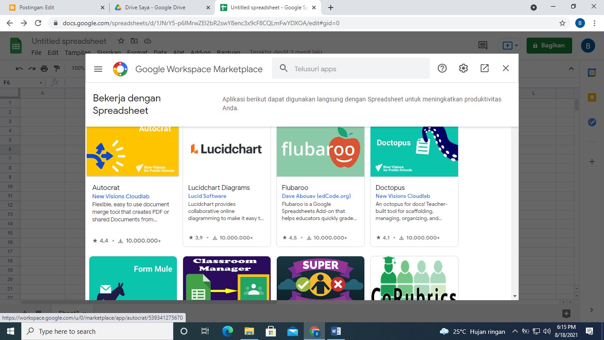Screen dimensions: 604x340
Task: Expand hidden icons in the system tray
Action: pos(515,331)
